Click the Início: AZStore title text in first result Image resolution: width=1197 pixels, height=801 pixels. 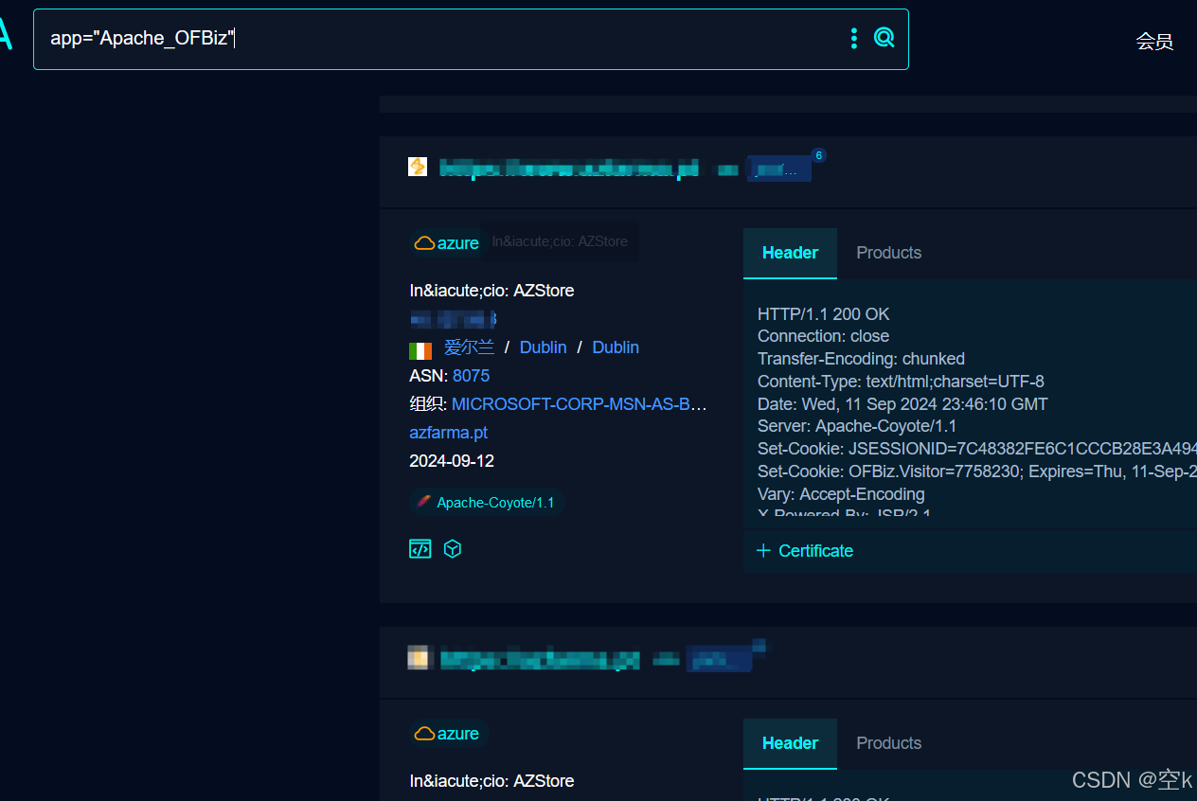(491, 291)
